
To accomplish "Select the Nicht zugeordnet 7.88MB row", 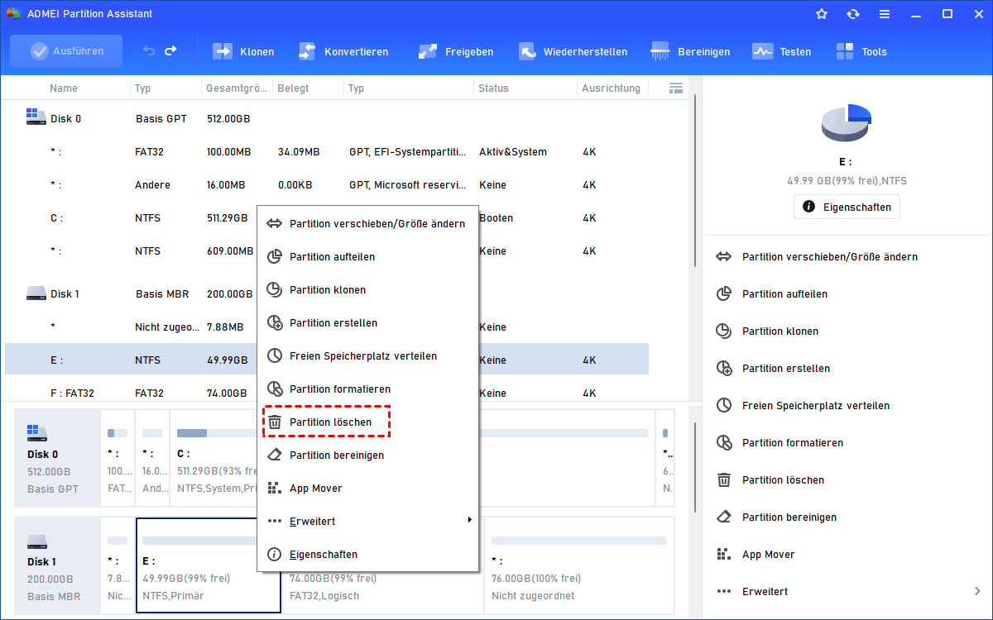I will [327, 327].
